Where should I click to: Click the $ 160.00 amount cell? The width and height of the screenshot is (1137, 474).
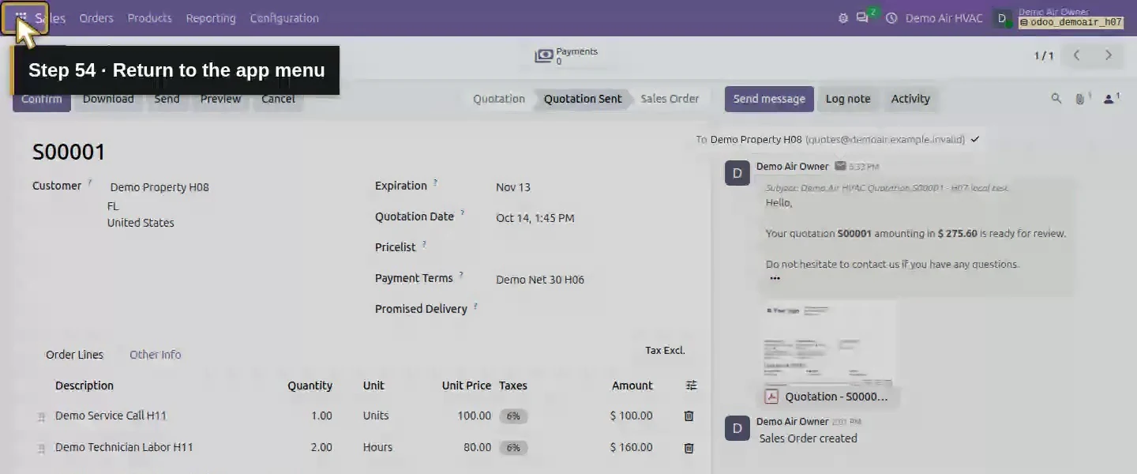(631, 447)
